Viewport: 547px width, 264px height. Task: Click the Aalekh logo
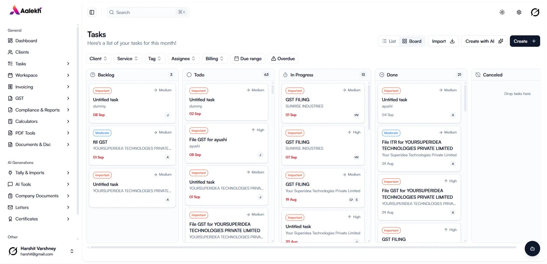click(26, 10)
